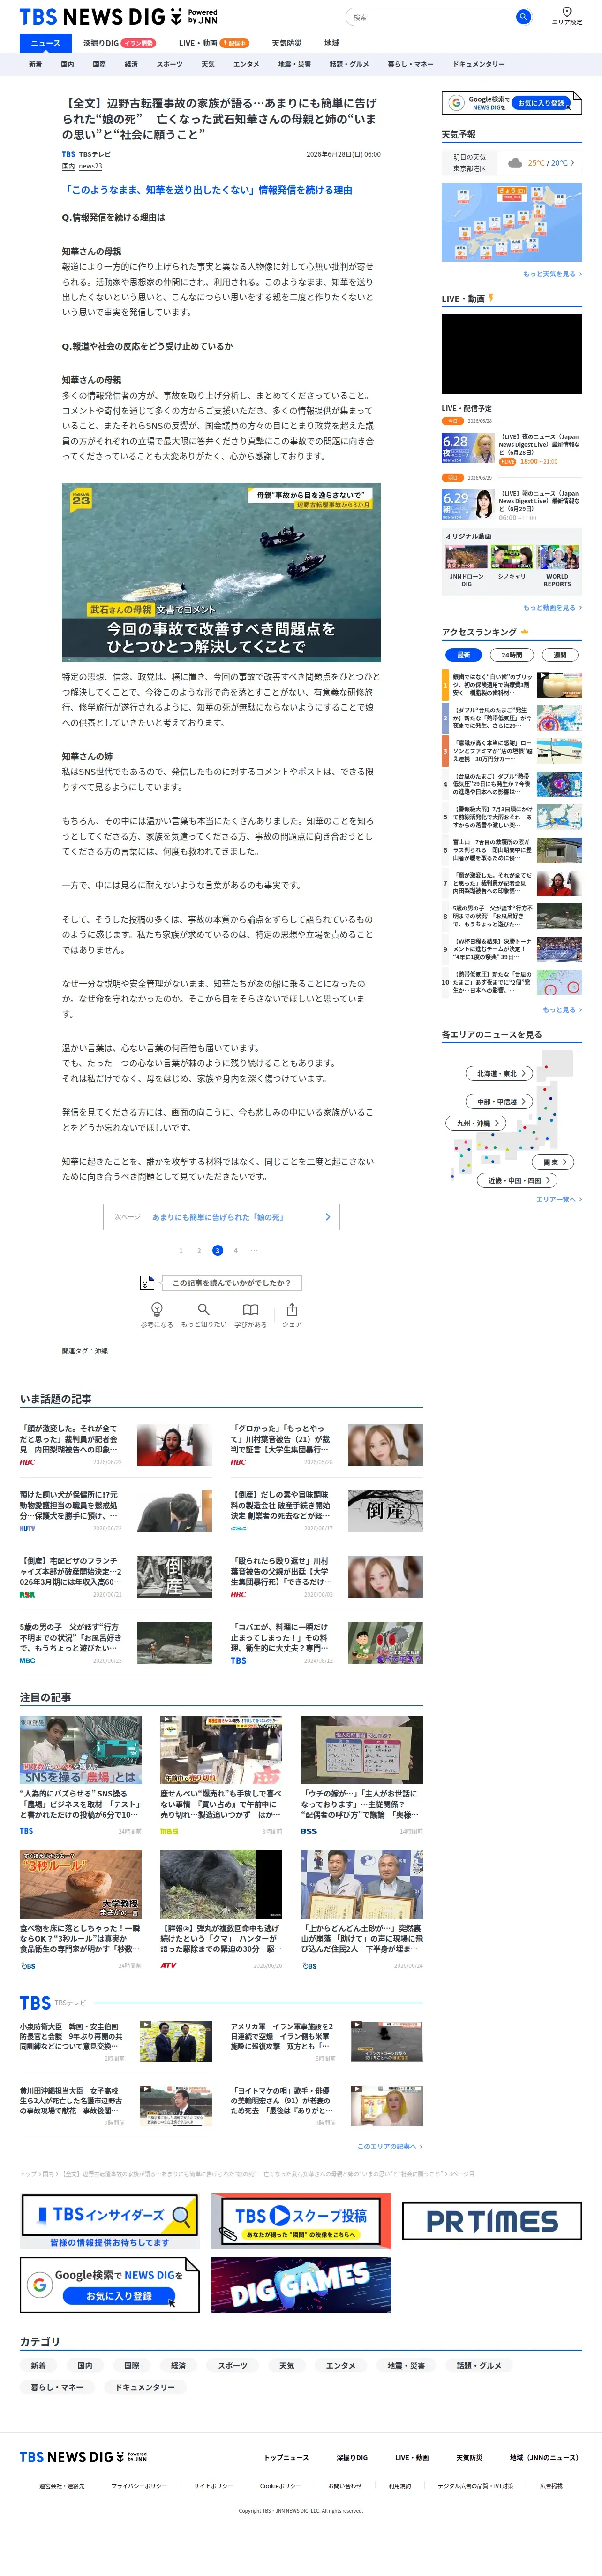Click the 次ページ next page button
The height and width of the screenshot is (2576, 602).
(222, 1217)
